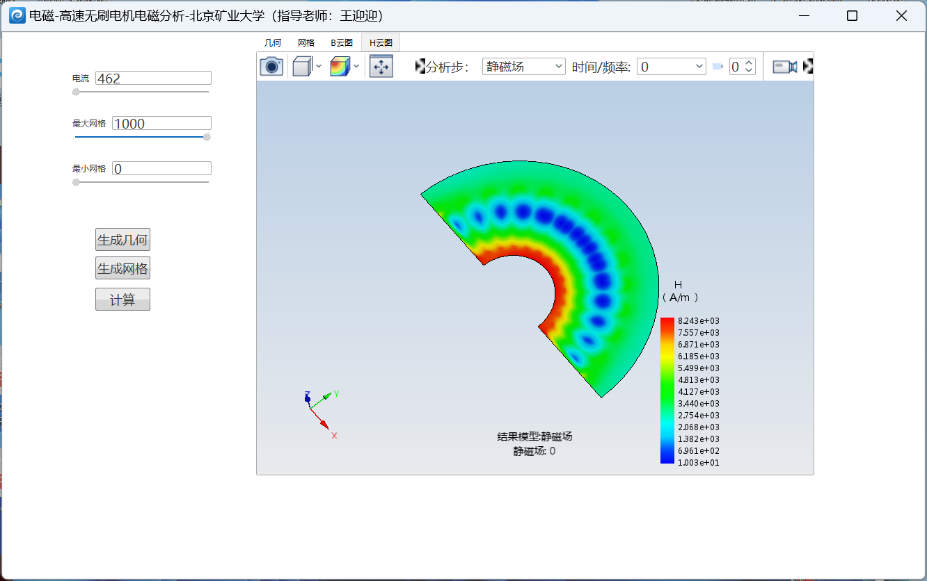Viewport: 927px width, 581px height.
Task: Switch to the 几何 tab
Action: [273, 42]
